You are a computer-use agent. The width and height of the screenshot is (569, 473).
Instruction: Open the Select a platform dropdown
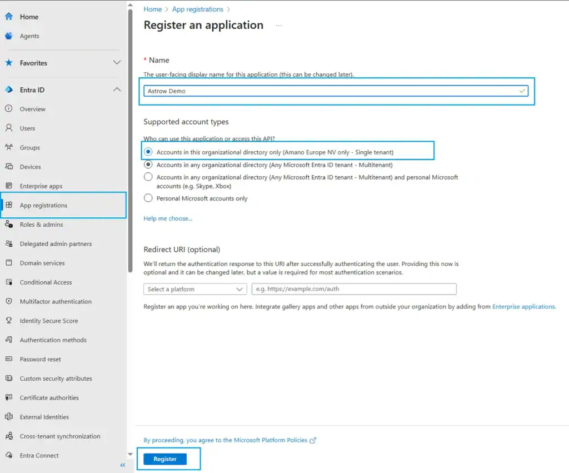tap(195, 289)
